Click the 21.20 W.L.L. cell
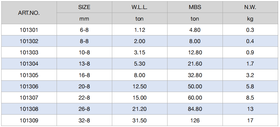 [x=140, y=109]
